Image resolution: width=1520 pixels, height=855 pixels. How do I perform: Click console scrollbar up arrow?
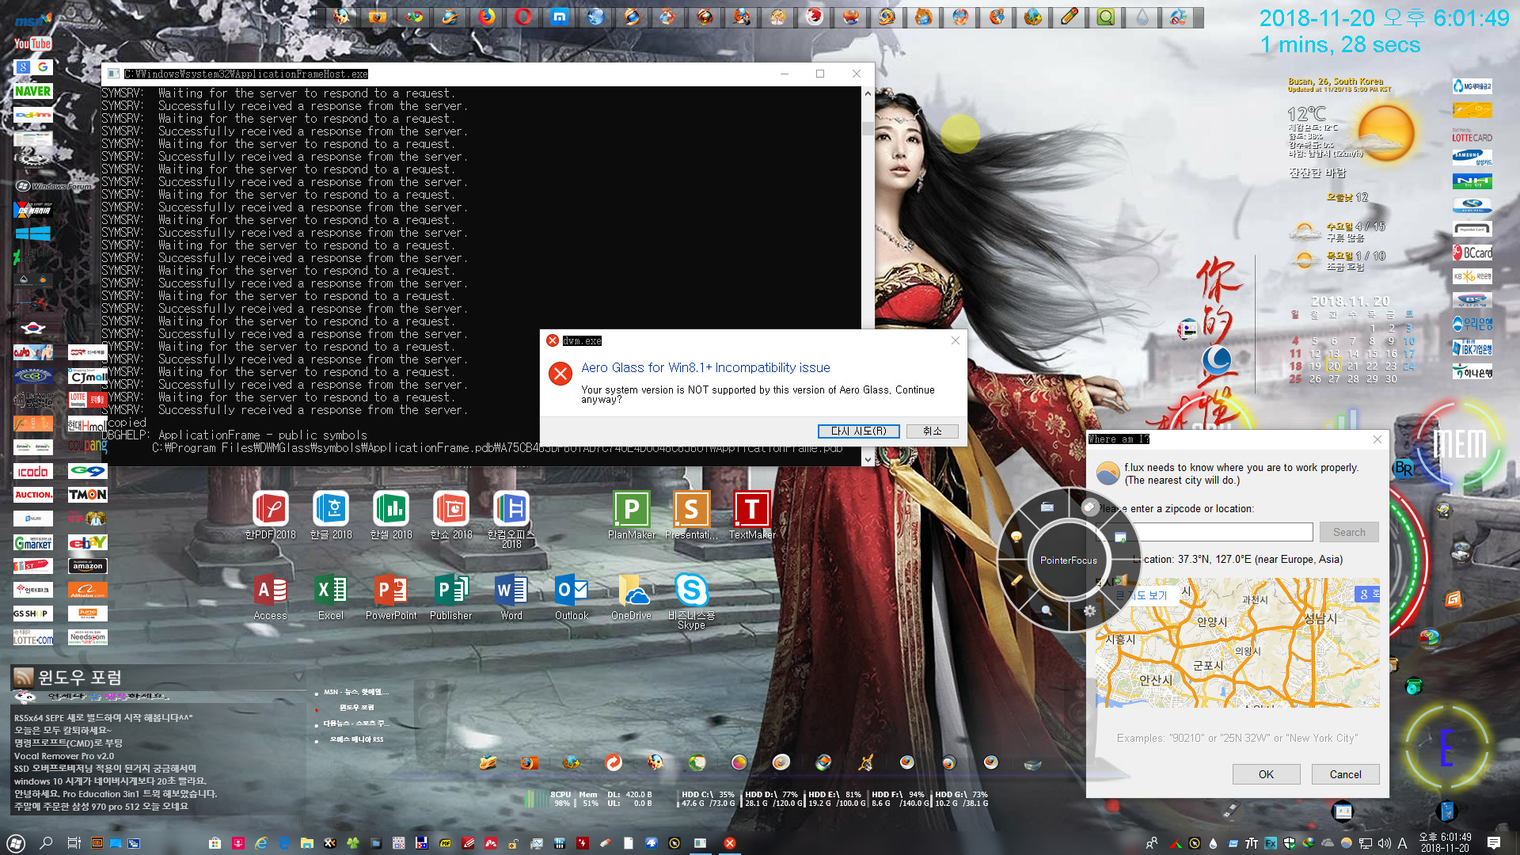coord(868,93)
